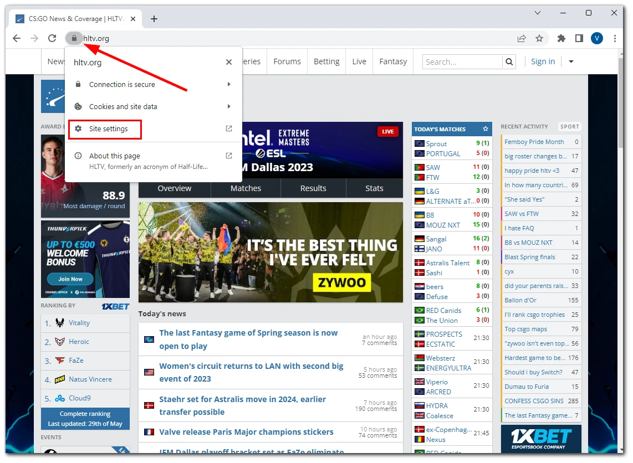This screenshot has height=463, width=633.
Task: Switch to the Results event tab
Action: coord(313,188)
